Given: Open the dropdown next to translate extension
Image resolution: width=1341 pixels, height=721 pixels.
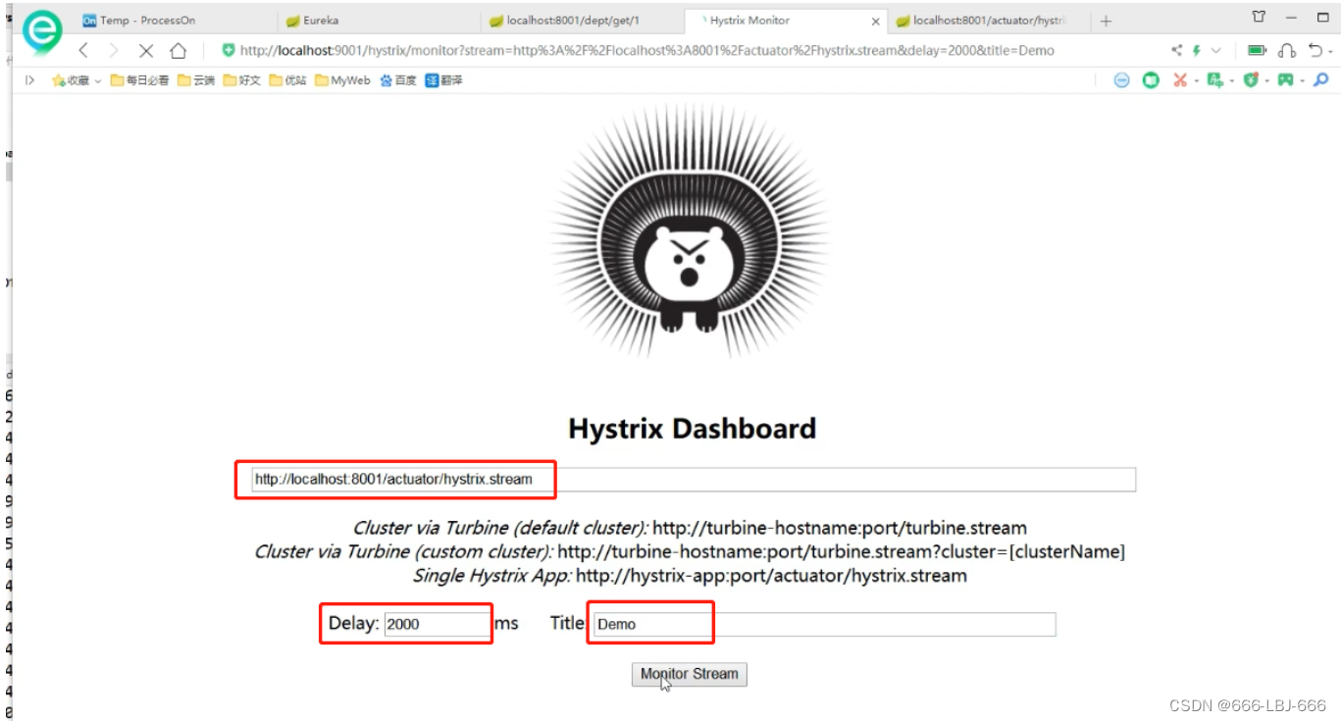Looking at the screenshot, I should [1231, 81].
